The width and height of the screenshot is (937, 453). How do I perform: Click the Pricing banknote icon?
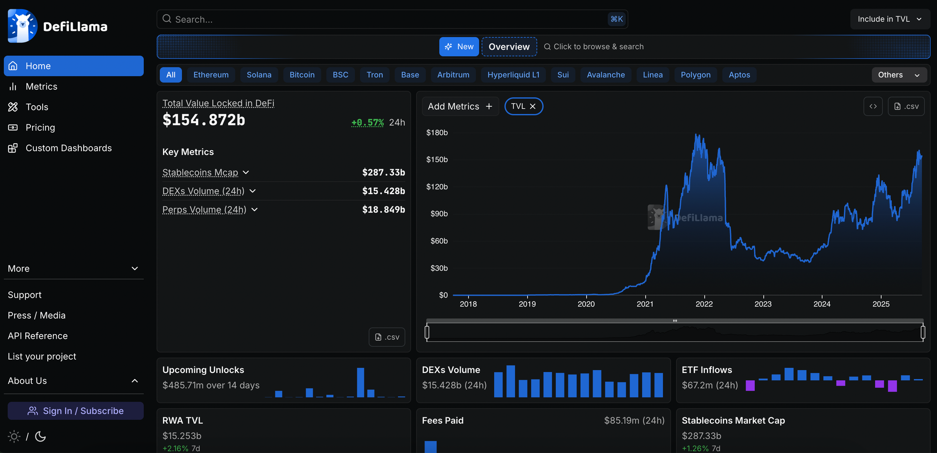13,127
